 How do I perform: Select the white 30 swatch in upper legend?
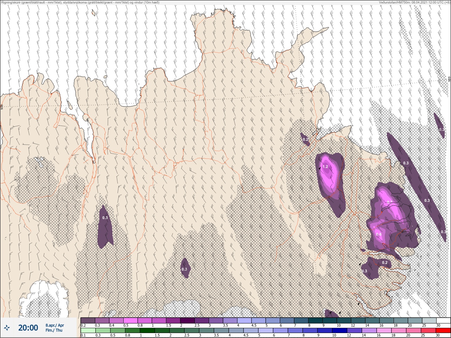coord(444,320)
